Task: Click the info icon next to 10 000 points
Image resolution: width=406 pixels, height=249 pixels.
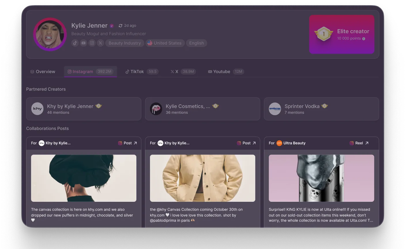Action: tap(364, 39)
